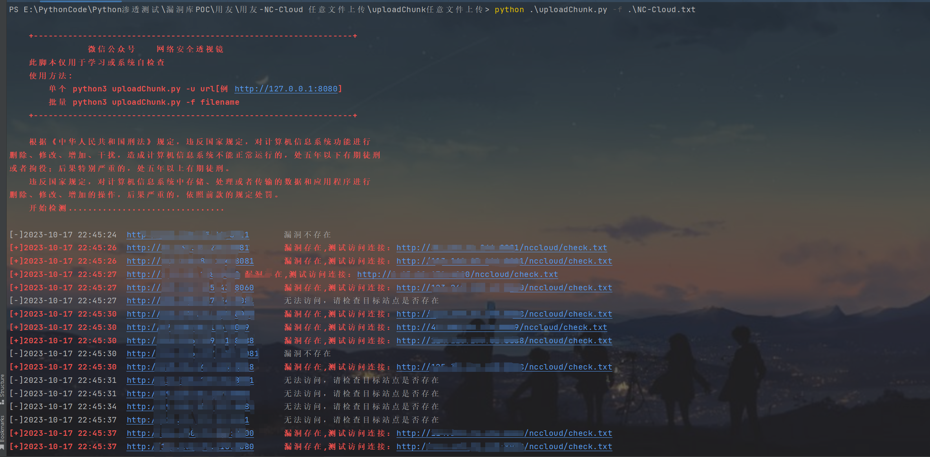
Task: Open check.txt link on last output row
Action: [x=504, y=446]
